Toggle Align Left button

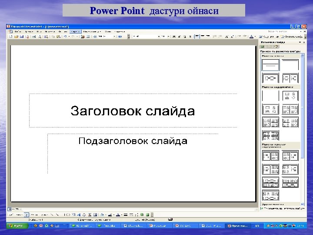(x=197, y=37)
